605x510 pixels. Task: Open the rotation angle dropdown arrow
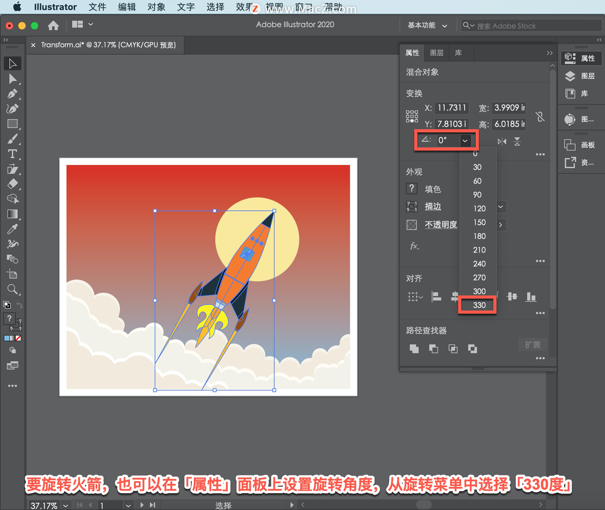[x=465, y=140]
